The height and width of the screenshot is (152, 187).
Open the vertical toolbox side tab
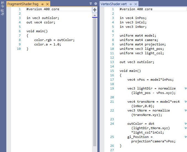coord(2,8)
